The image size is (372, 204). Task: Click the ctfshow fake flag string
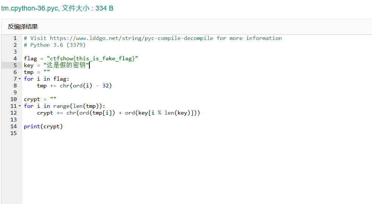(92, 58)
